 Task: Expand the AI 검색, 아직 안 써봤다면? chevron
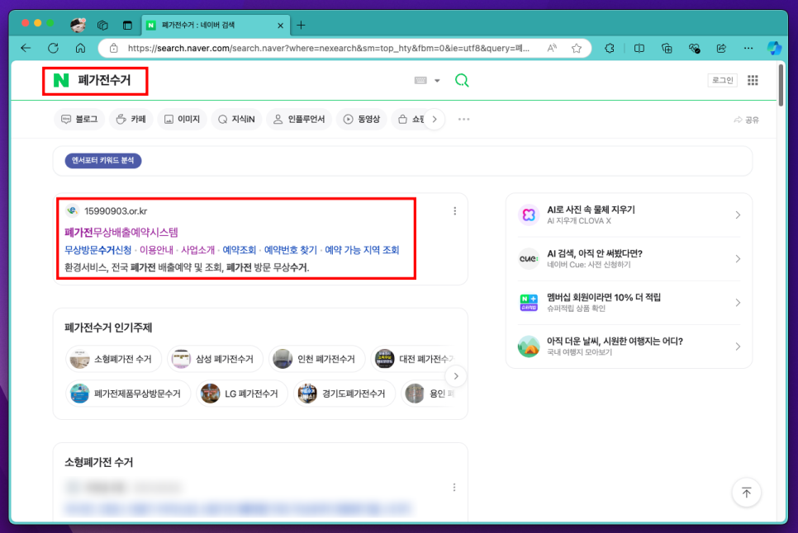(x=738, y=258)
